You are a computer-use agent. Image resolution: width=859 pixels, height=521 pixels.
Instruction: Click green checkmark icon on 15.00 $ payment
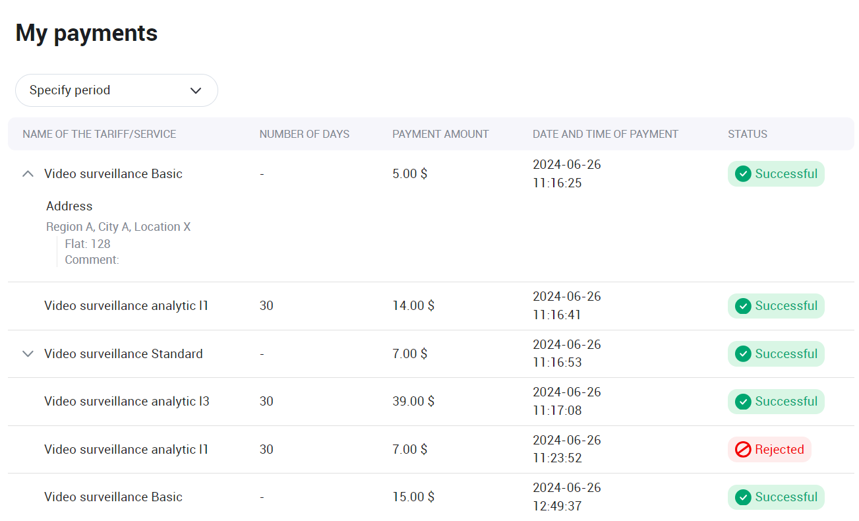743,497
